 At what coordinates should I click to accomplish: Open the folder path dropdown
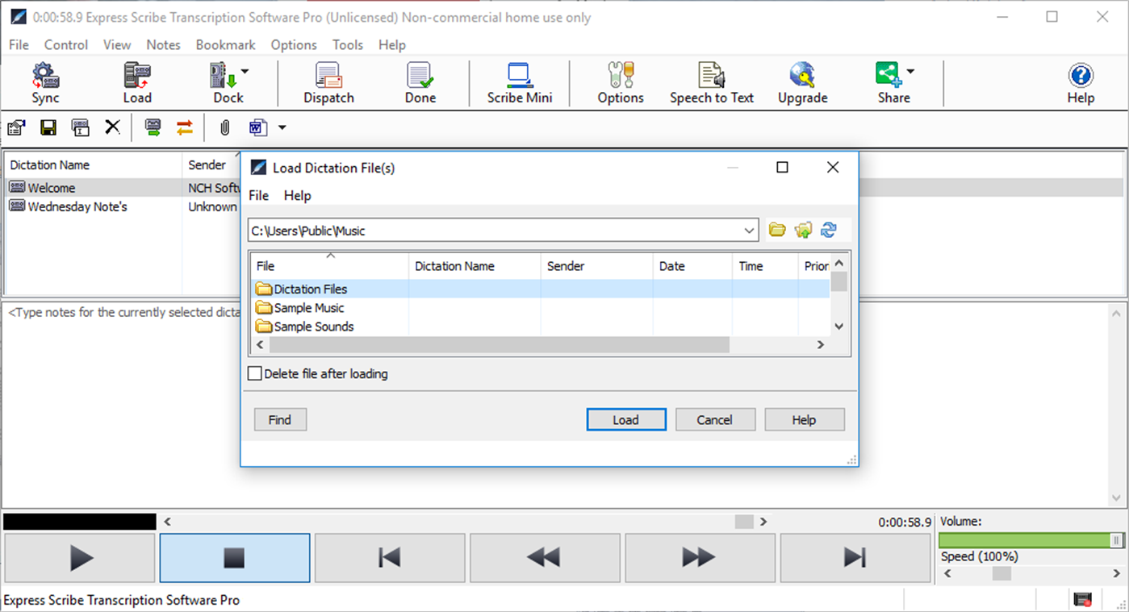pos(749,230)
